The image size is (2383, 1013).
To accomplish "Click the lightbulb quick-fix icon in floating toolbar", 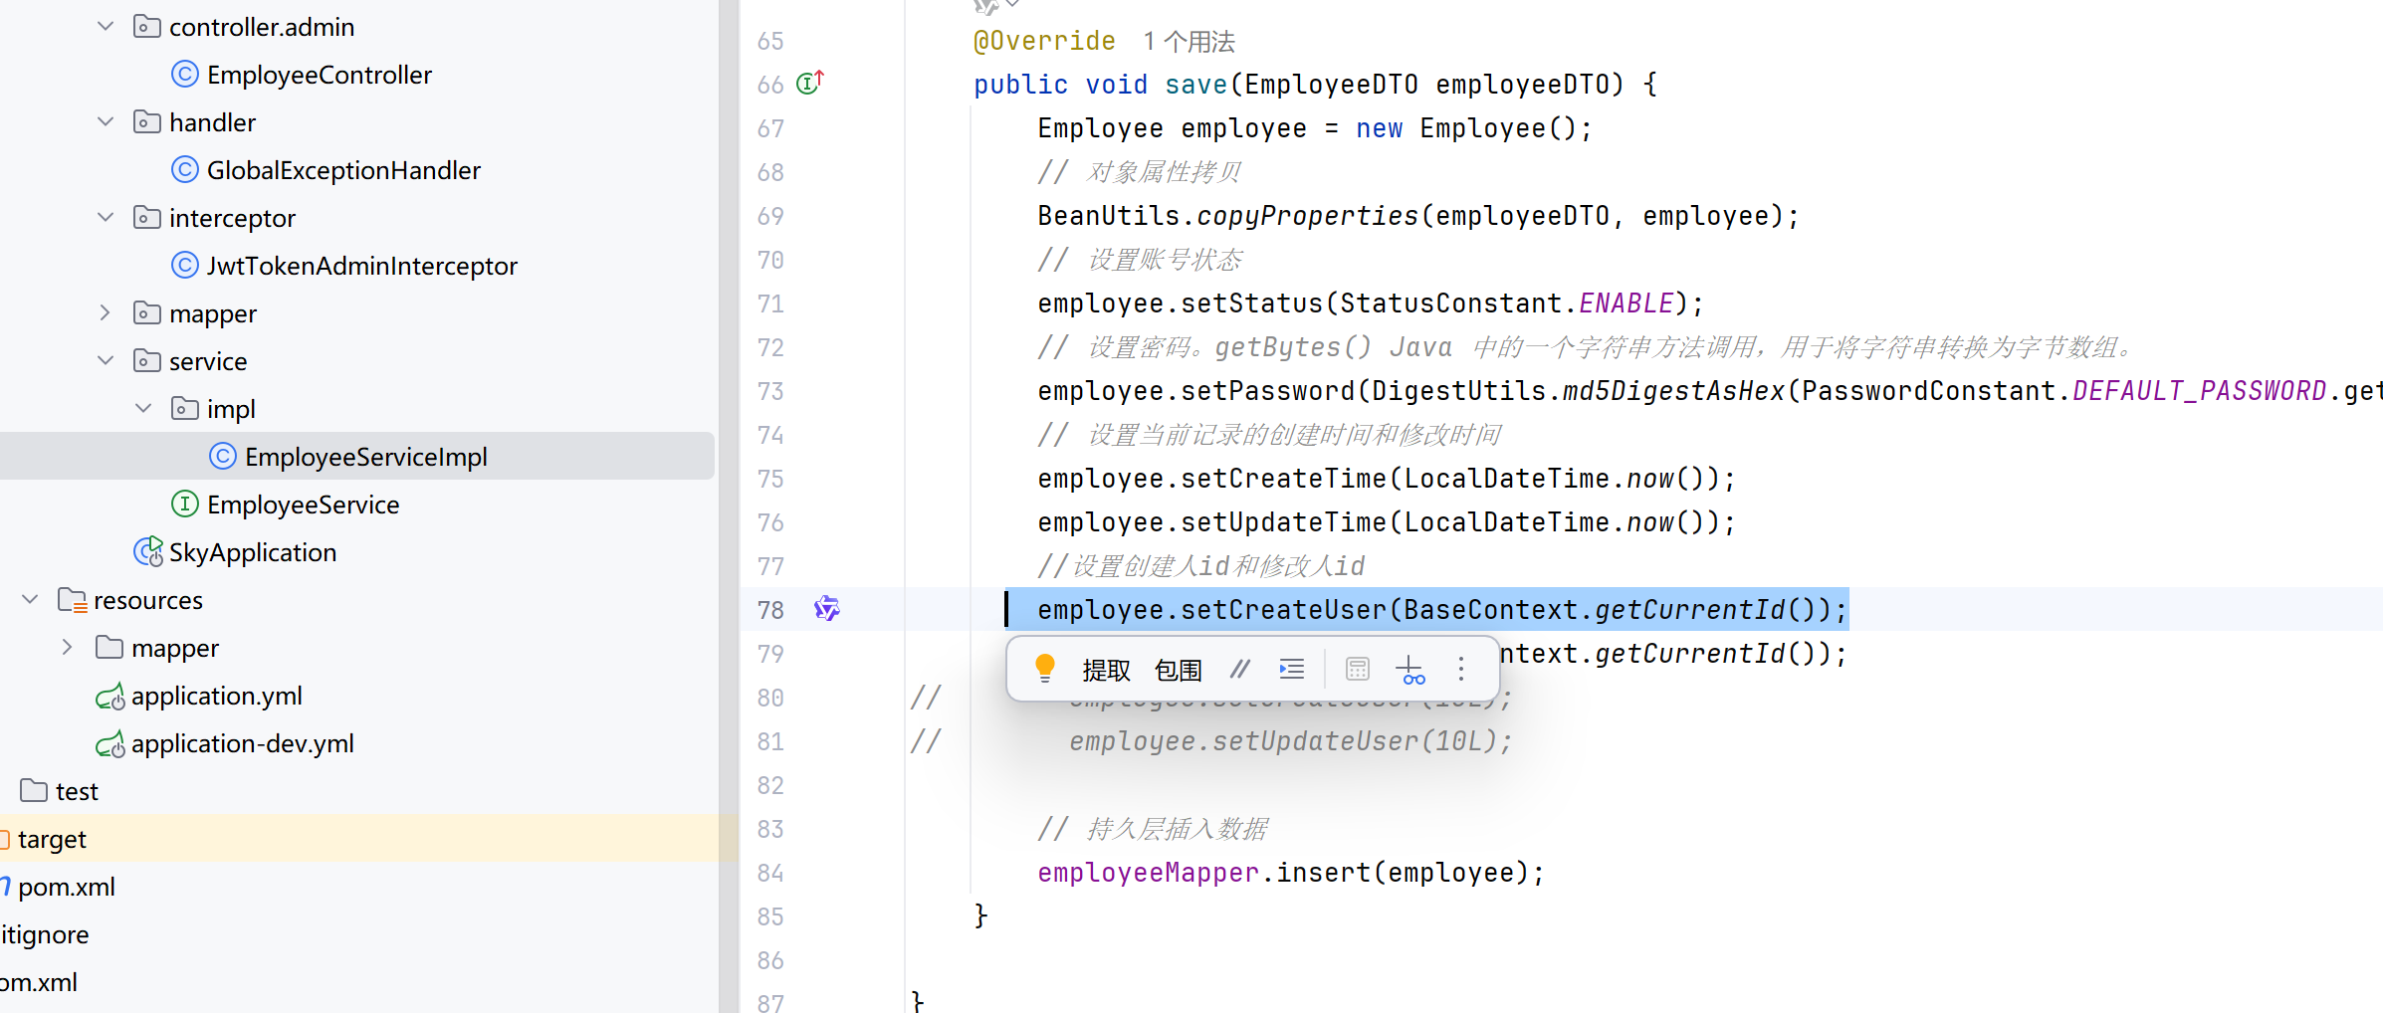I will [1044, 669].
